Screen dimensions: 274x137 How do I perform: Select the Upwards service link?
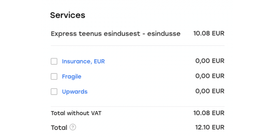click(x=75, y=92)
